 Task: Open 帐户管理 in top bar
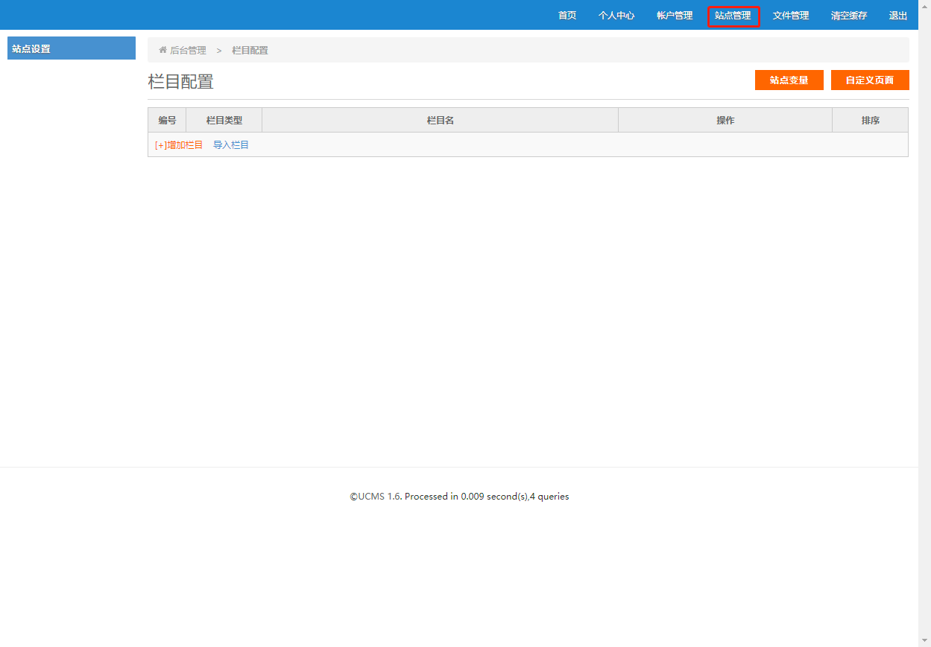(675, 16)
